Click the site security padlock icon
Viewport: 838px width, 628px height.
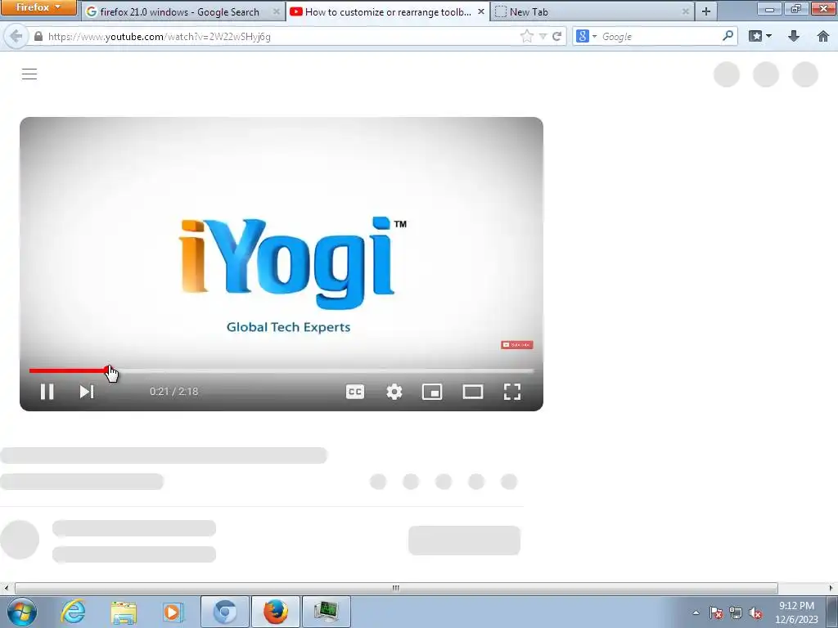(38, 36)
